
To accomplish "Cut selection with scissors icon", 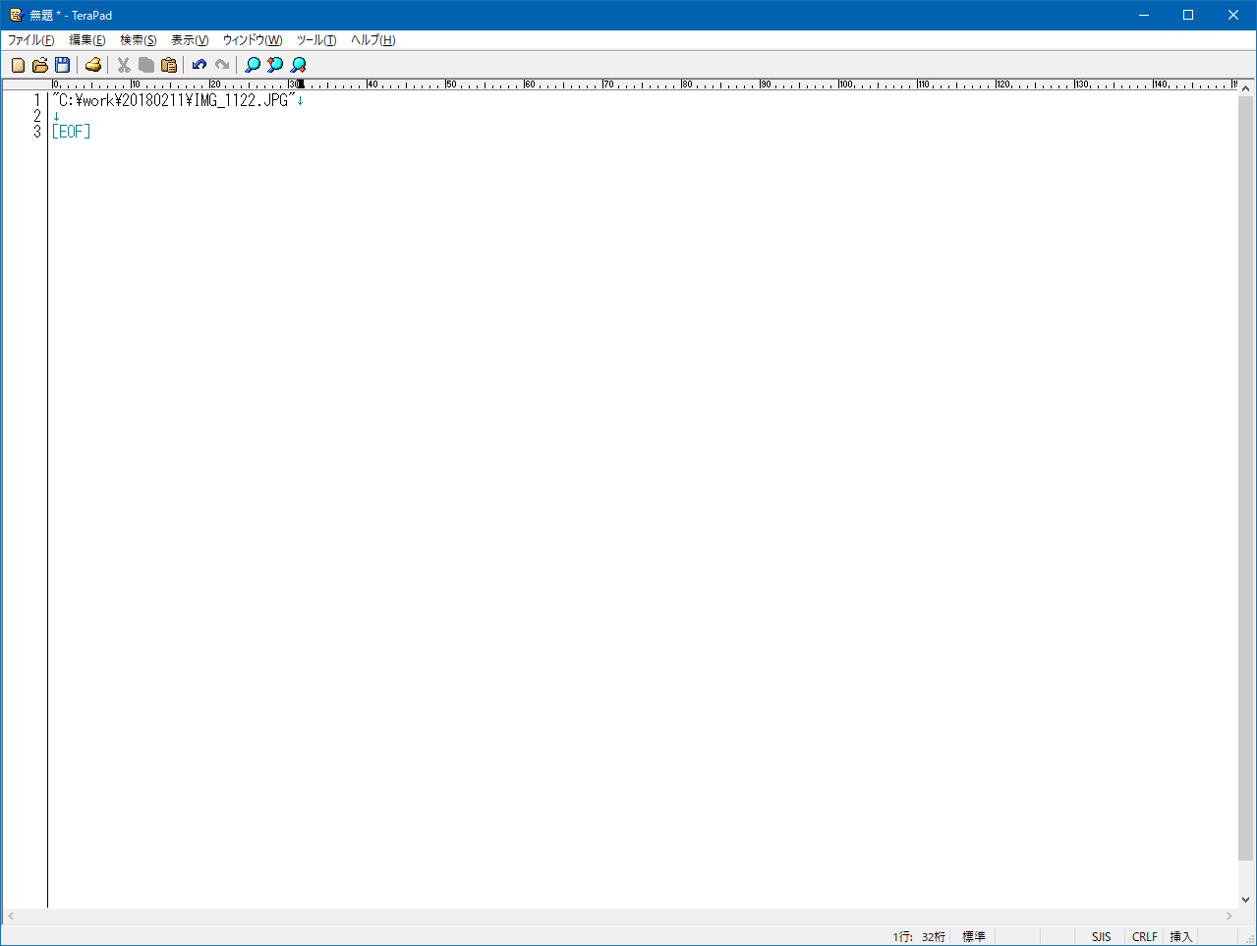I will 124,65.
